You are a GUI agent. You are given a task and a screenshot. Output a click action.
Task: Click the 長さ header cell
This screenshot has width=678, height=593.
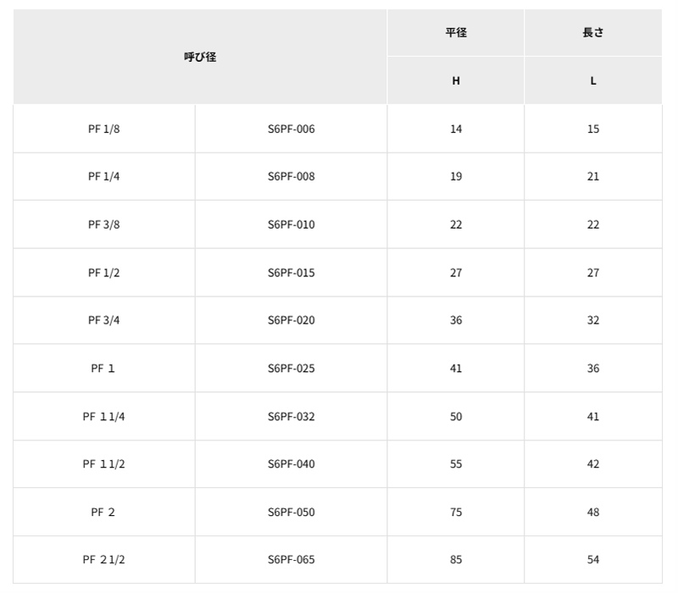pyautogui.click(x=593, y=33)
